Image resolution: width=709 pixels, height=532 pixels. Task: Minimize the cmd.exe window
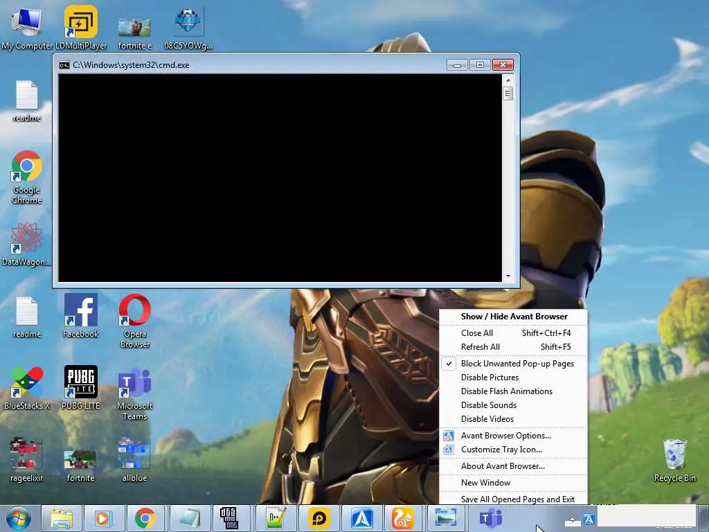pos(457,65)
